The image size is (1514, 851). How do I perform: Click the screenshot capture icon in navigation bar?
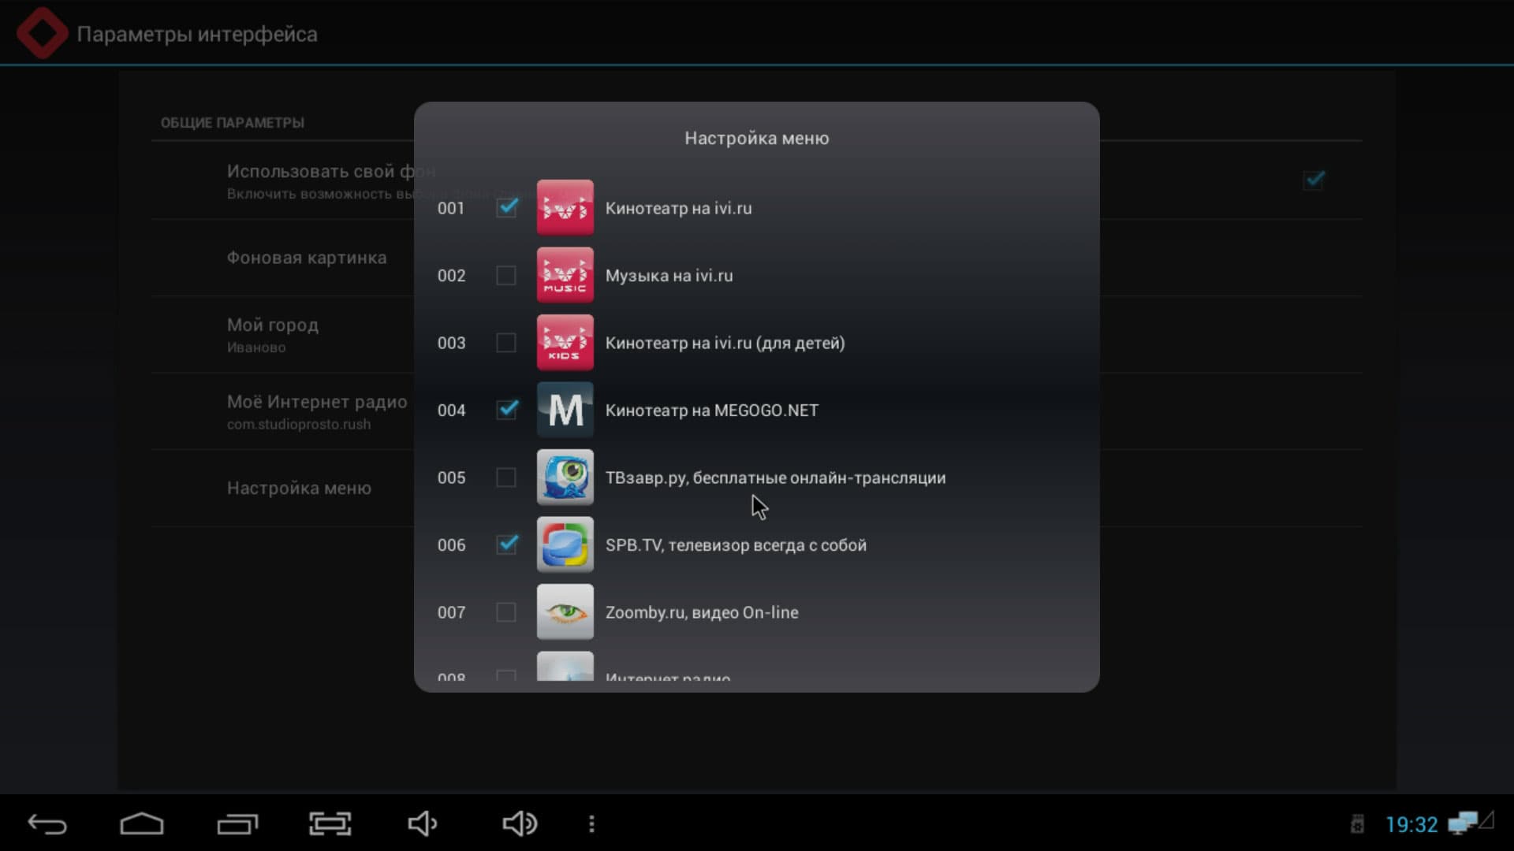[x=330, y=824]
